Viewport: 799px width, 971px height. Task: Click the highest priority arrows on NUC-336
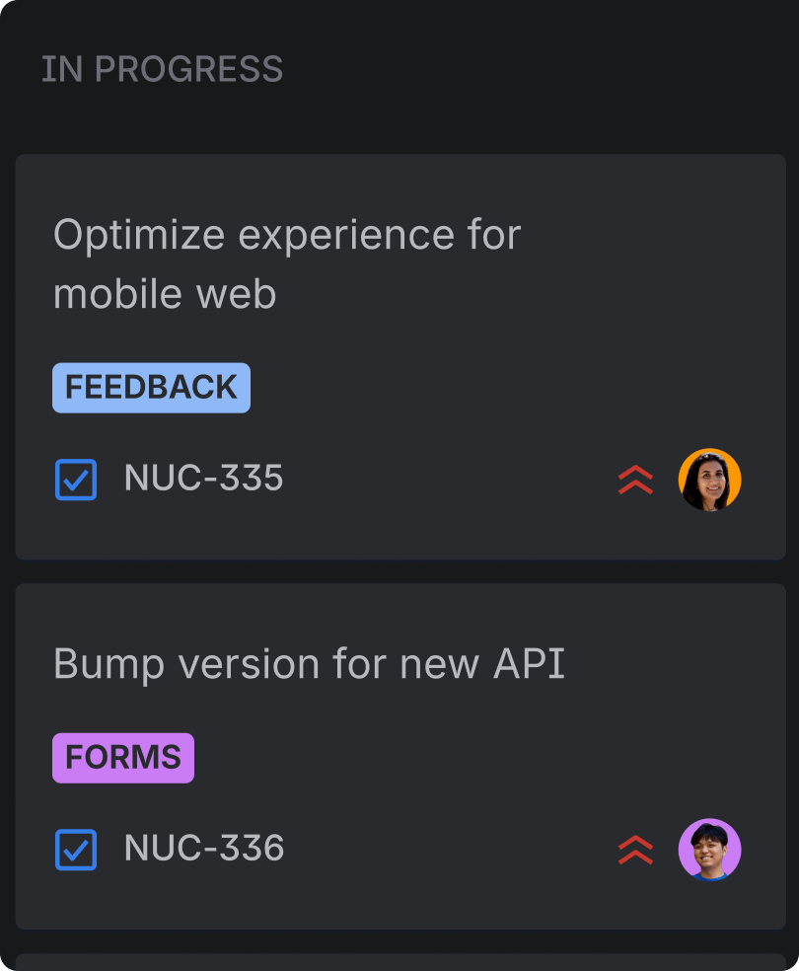pos(635,850)
